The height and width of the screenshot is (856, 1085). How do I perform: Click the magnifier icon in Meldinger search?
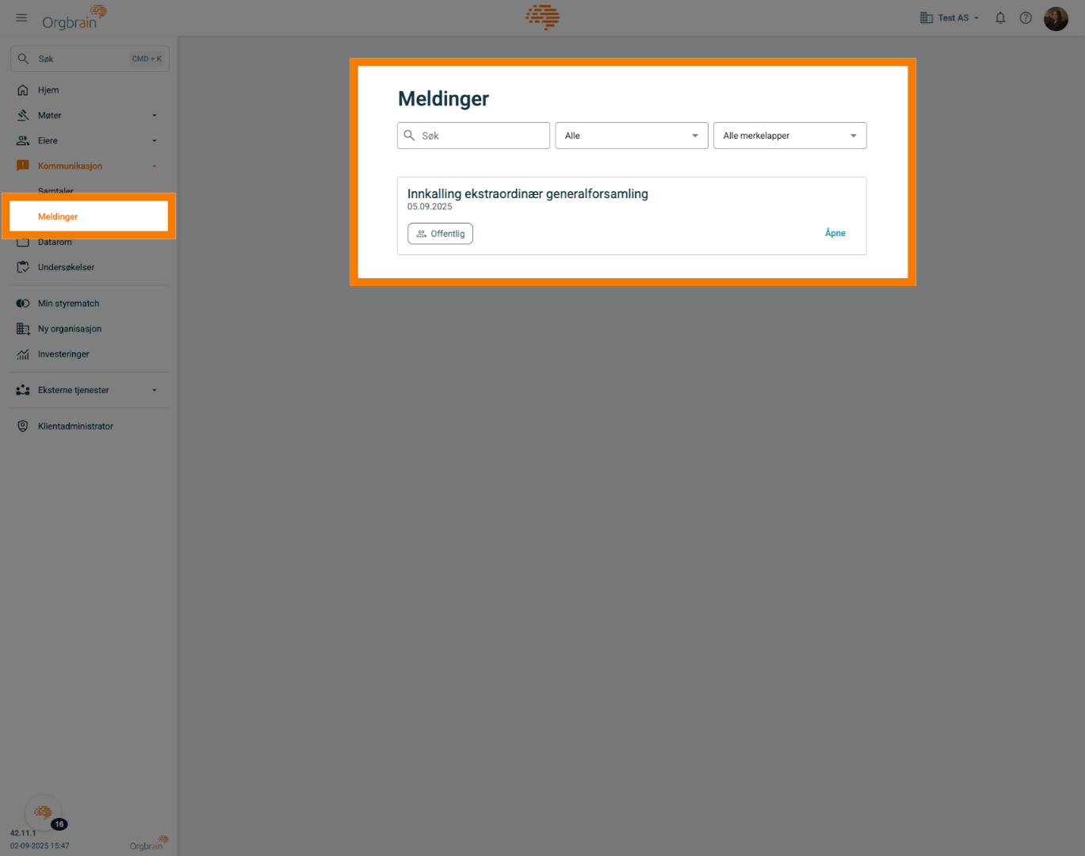point(410,136)
